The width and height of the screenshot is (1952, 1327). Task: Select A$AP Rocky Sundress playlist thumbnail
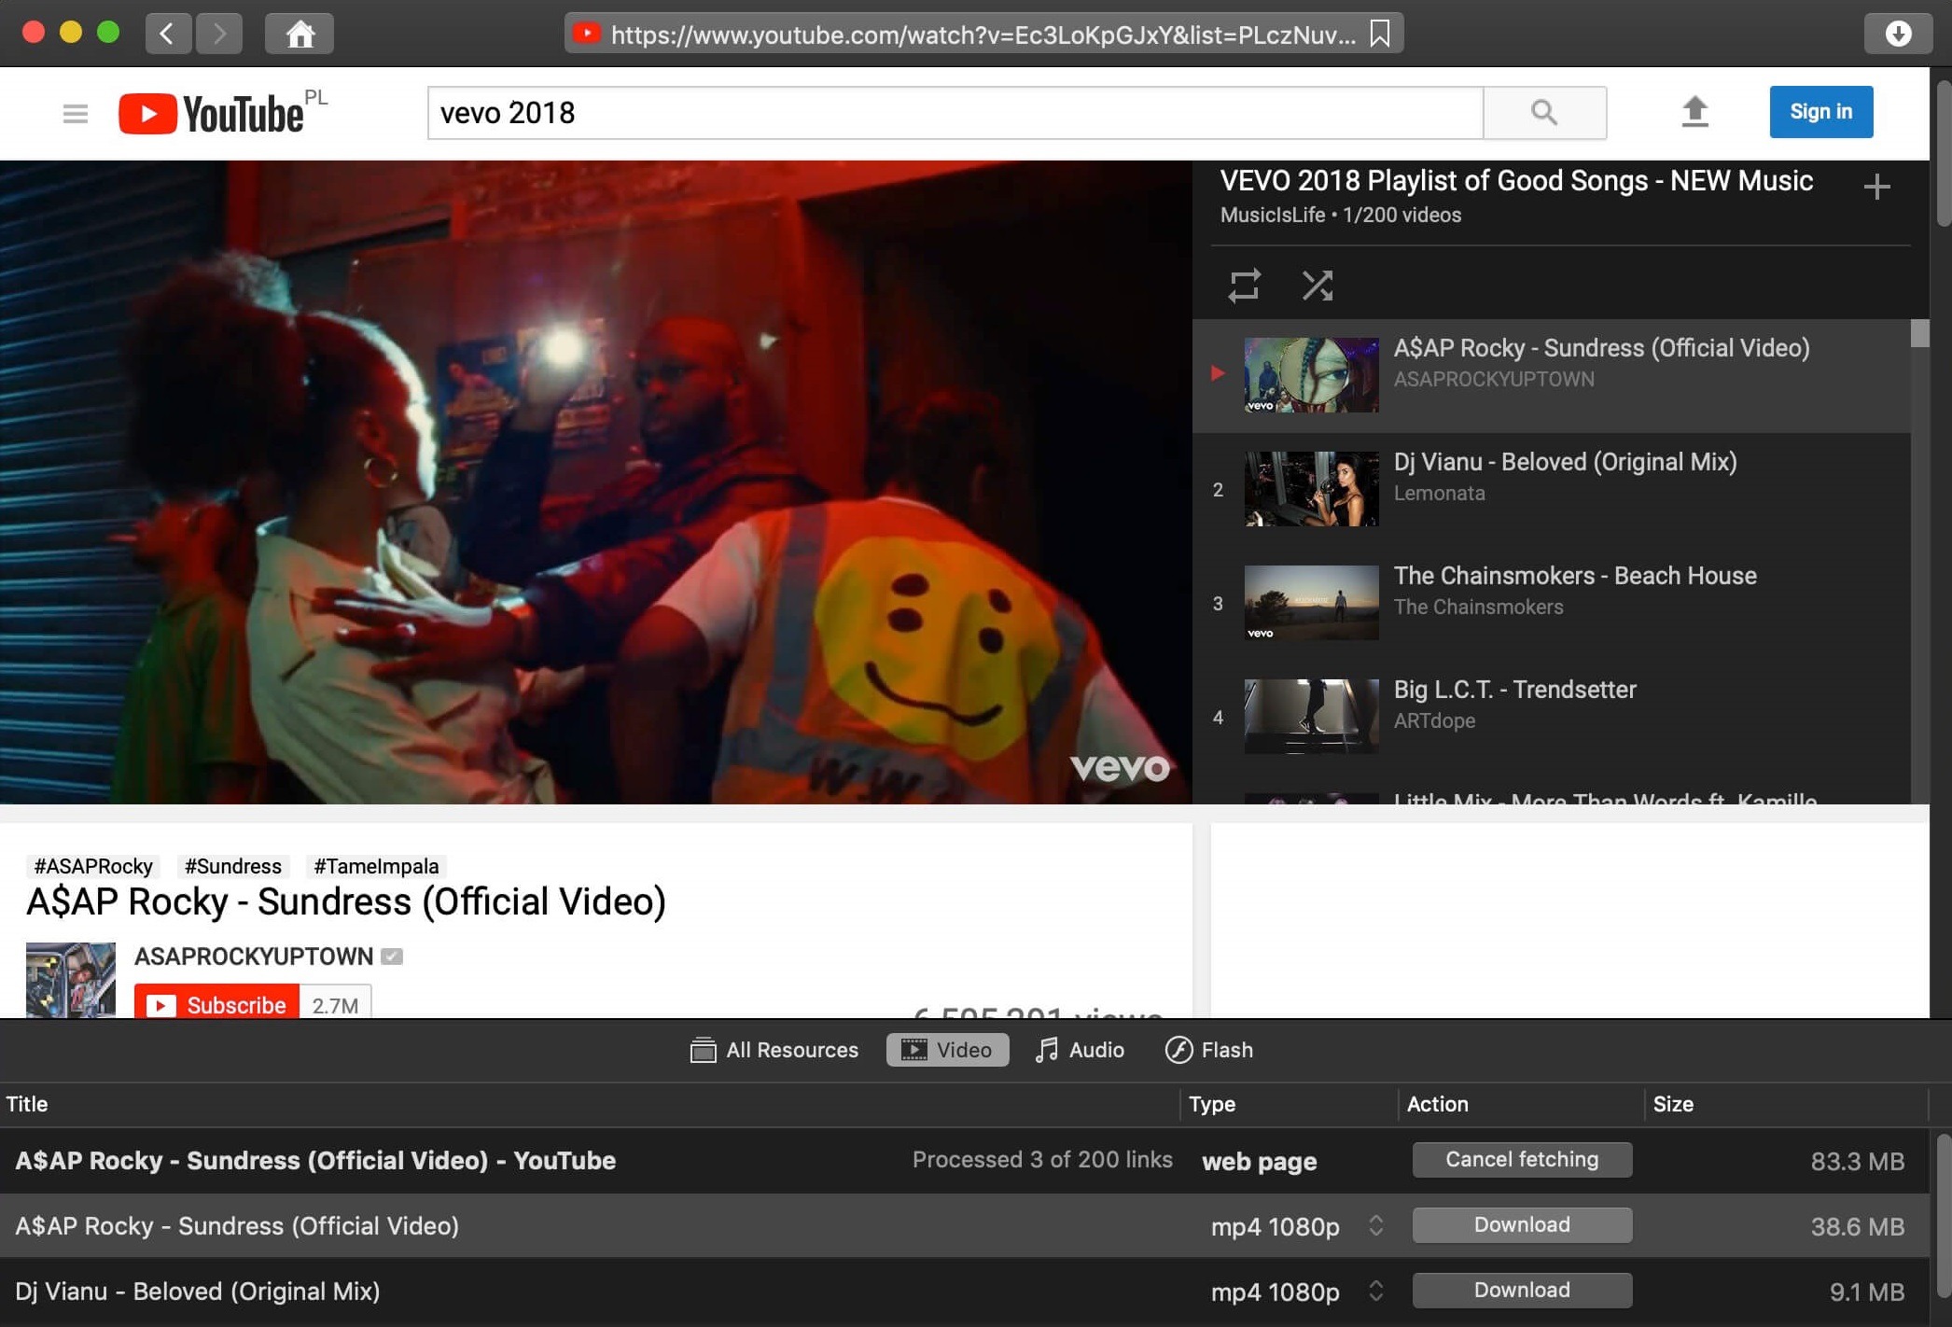(x=1311, y=375)
